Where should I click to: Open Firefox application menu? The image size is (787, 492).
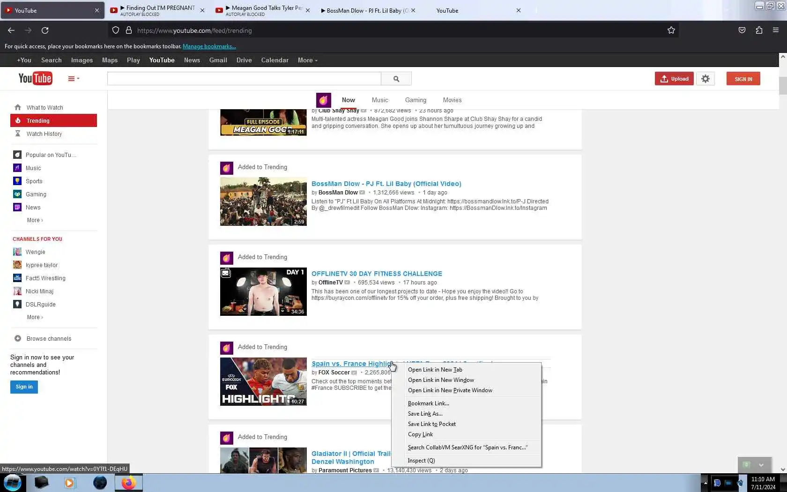tap(776, 30)
